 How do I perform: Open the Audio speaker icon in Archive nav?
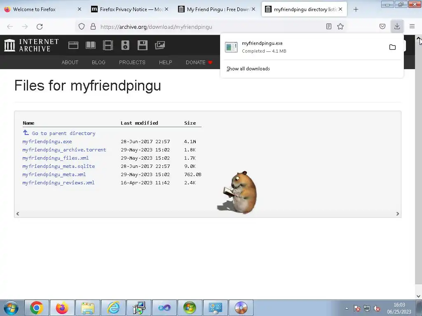click(x=125, y=45)
